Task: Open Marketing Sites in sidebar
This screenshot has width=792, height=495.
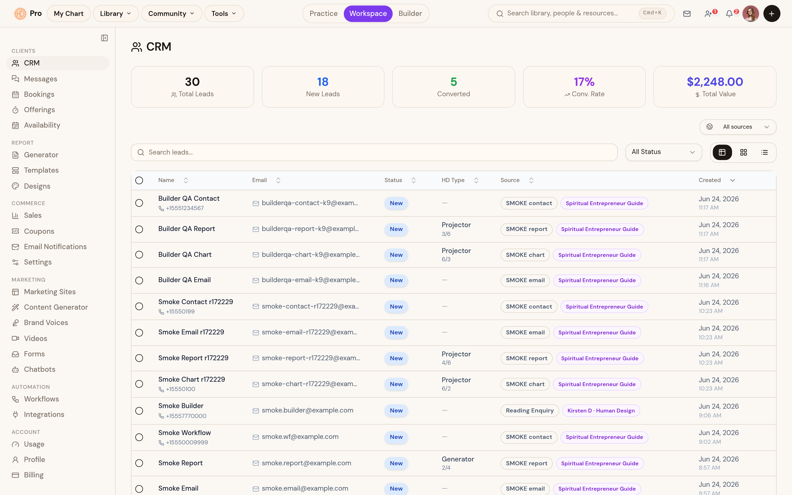Action: coord(57,292)
